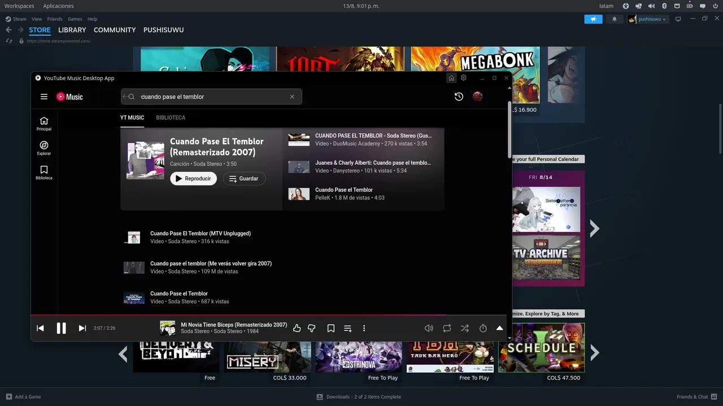The width and height of the screenshot is (723, 406).
Task: Open Biblioteca in the YouTube Music sidebar
Action: (x=44, y=173)
